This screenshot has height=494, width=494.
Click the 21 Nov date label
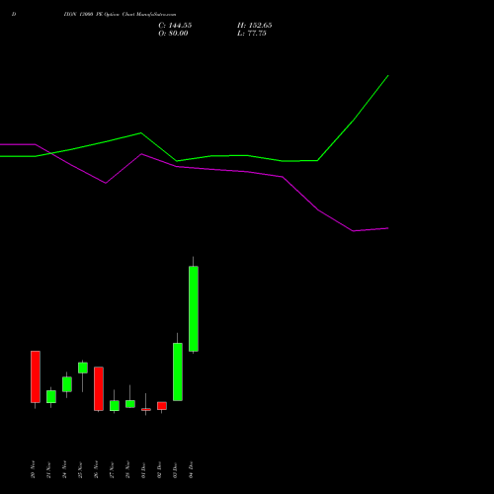[x=48, y=469]
